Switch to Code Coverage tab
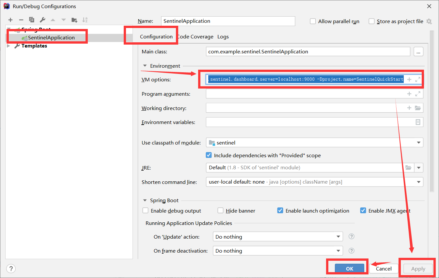 [195, 36]
